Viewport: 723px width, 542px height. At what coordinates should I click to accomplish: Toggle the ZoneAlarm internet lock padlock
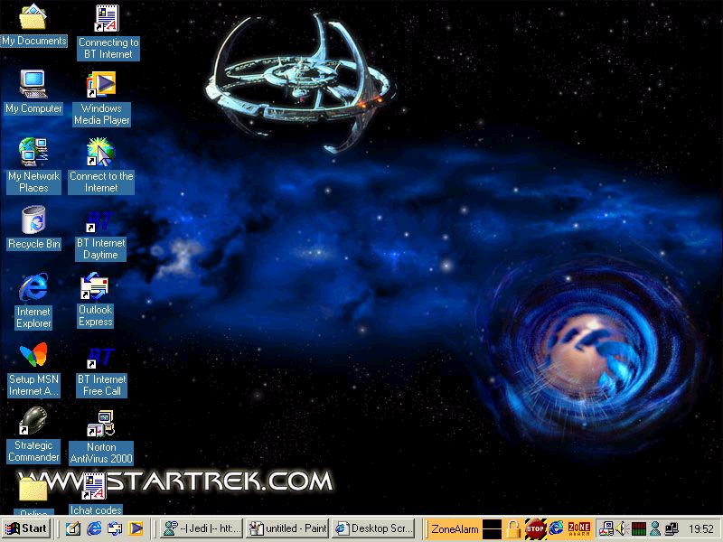click(513, 528)
